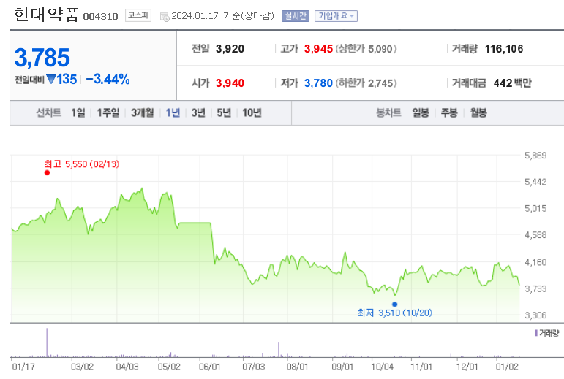564x379 pixels.
Task: Click the x-axis date label 10/04
Action: tap(382, 367)
